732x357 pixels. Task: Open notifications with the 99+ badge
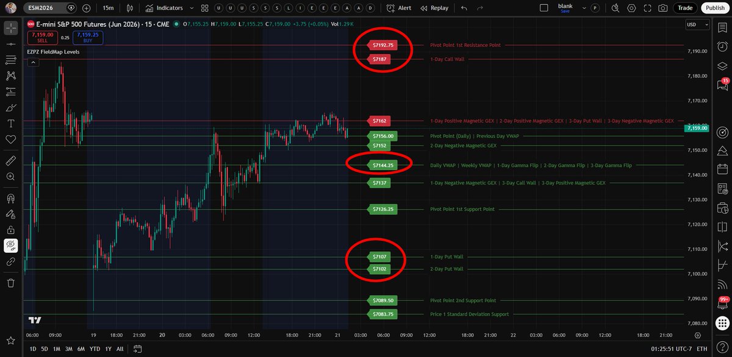point(723,303)
